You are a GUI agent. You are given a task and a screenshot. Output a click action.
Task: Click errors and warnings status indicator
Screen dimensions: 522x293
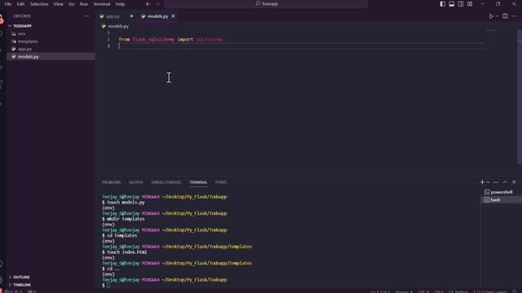13,291
